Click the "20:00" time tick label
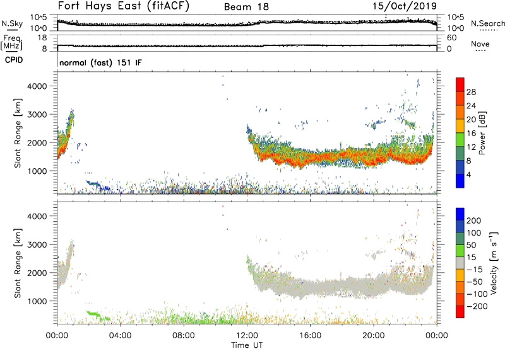Screen dimensions: 505x349 [x=373, y=336]
